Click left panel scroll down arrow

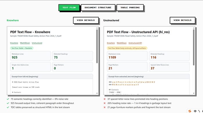(x=97, y=93)
